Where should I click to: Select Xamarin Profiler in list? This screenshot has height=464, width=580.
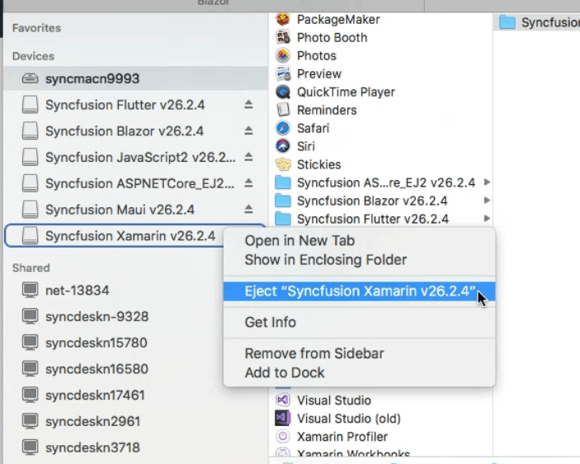(x=381, y=436)
